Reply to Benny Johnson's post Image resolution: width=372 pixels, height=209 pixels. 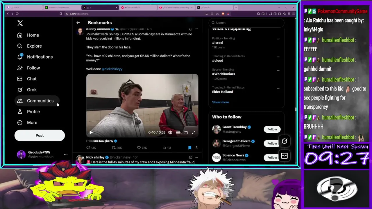pyautogui.click(x=91, y=148)
